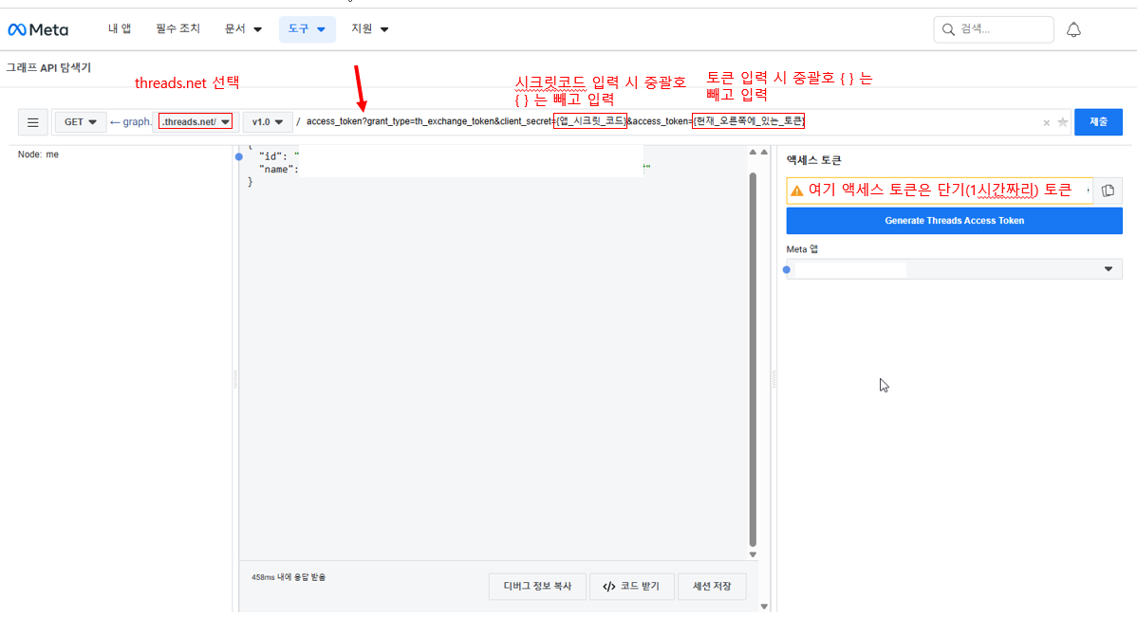Open the notifications bell
The width and height of the screenshot is (1137, 617).
point(1073,29)
